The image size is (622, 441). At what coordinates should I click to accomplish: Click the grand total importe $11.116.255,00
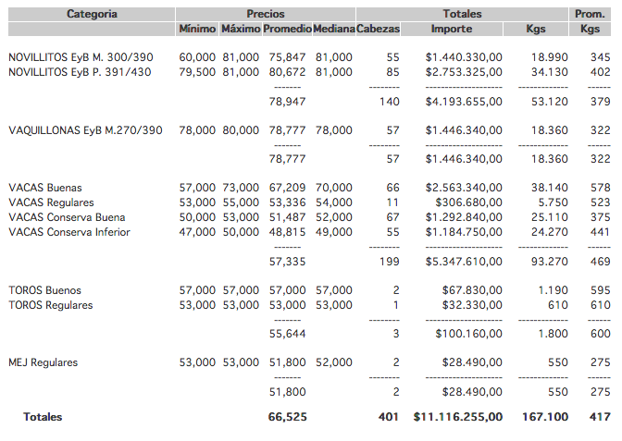point(458,417)
